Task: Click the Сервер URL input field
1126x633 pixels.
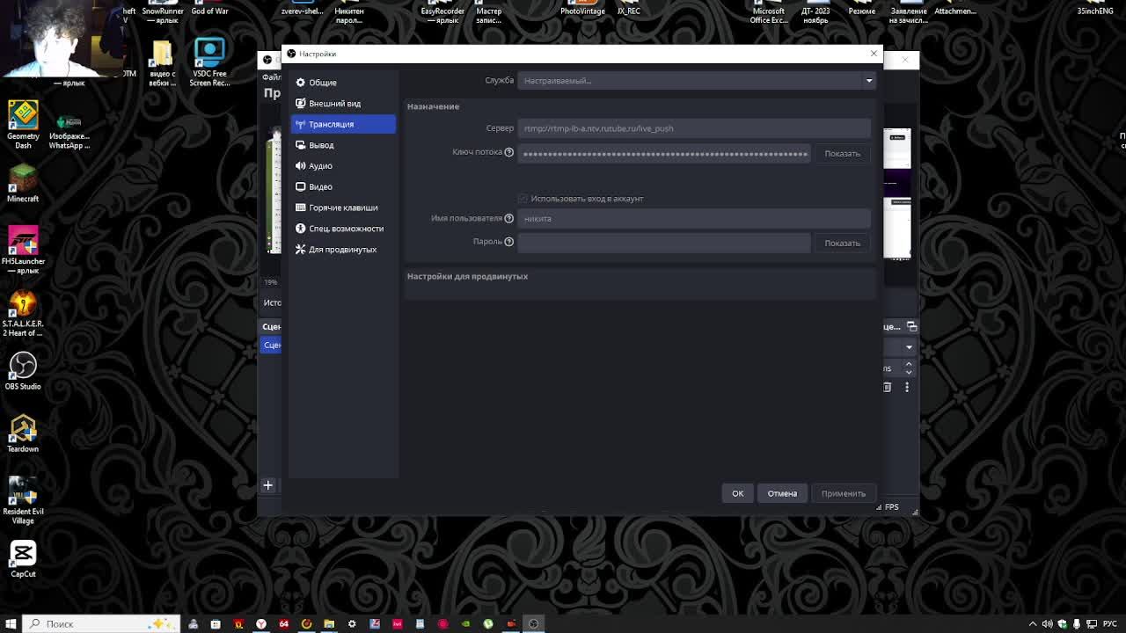Action: tap(694, 128)
